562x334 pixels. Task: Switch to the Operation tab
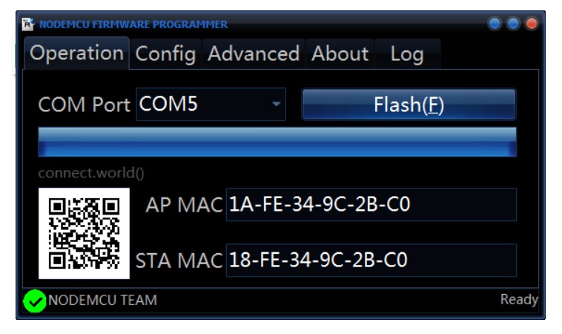pos(77,53)
